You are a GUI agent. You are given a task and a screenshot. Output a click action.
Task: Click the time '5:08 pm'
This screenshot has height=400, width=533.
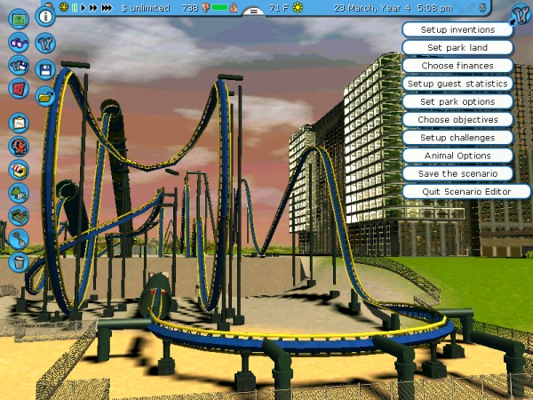435,7
